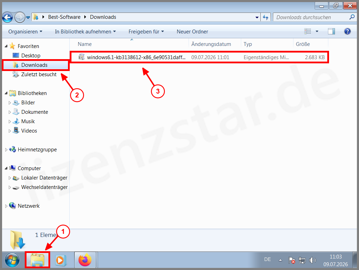Image resolution: width=359 pixels, height=270 pixels.
Task: Click the magnifier icon in search box
Action: (x=352, y=17)
